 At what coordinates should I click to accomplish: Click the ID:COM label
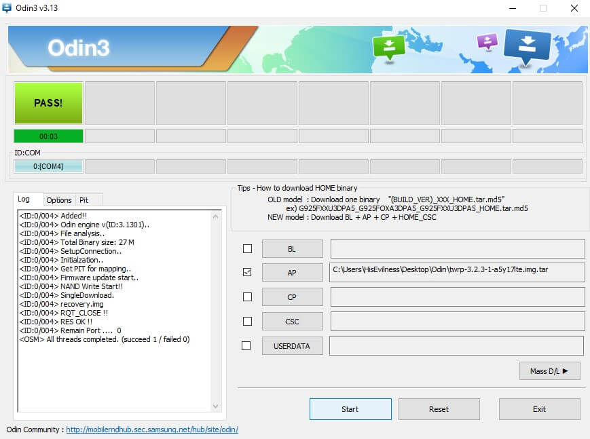27,153
